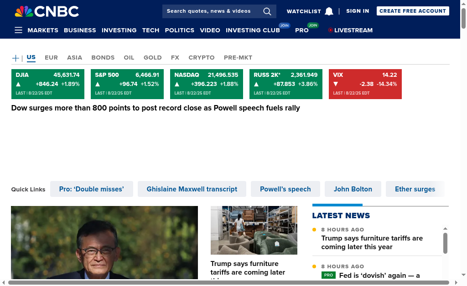Open the TECH menu
467x286 pixels.
[150, 30]
